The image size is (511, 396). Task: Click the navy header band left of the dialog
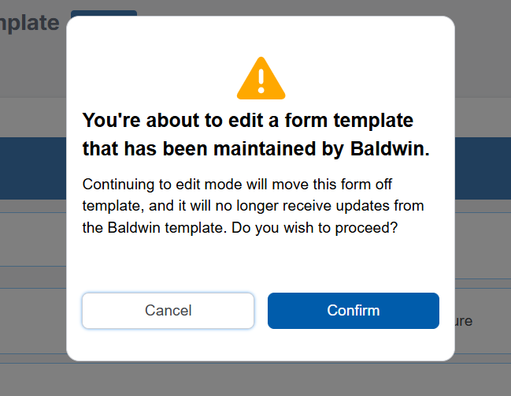click(33, 168)
